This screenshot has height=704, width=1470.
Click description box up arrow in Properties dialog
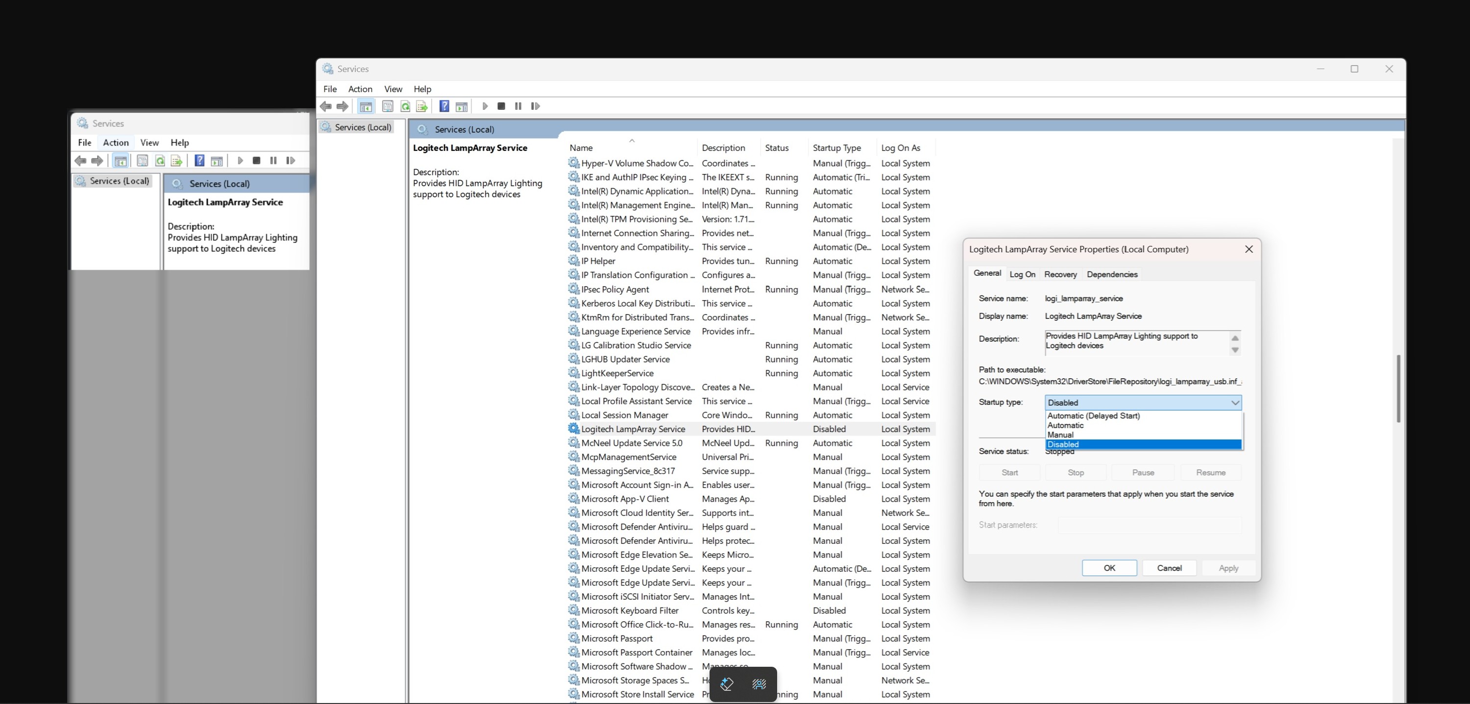[1235, 338]
